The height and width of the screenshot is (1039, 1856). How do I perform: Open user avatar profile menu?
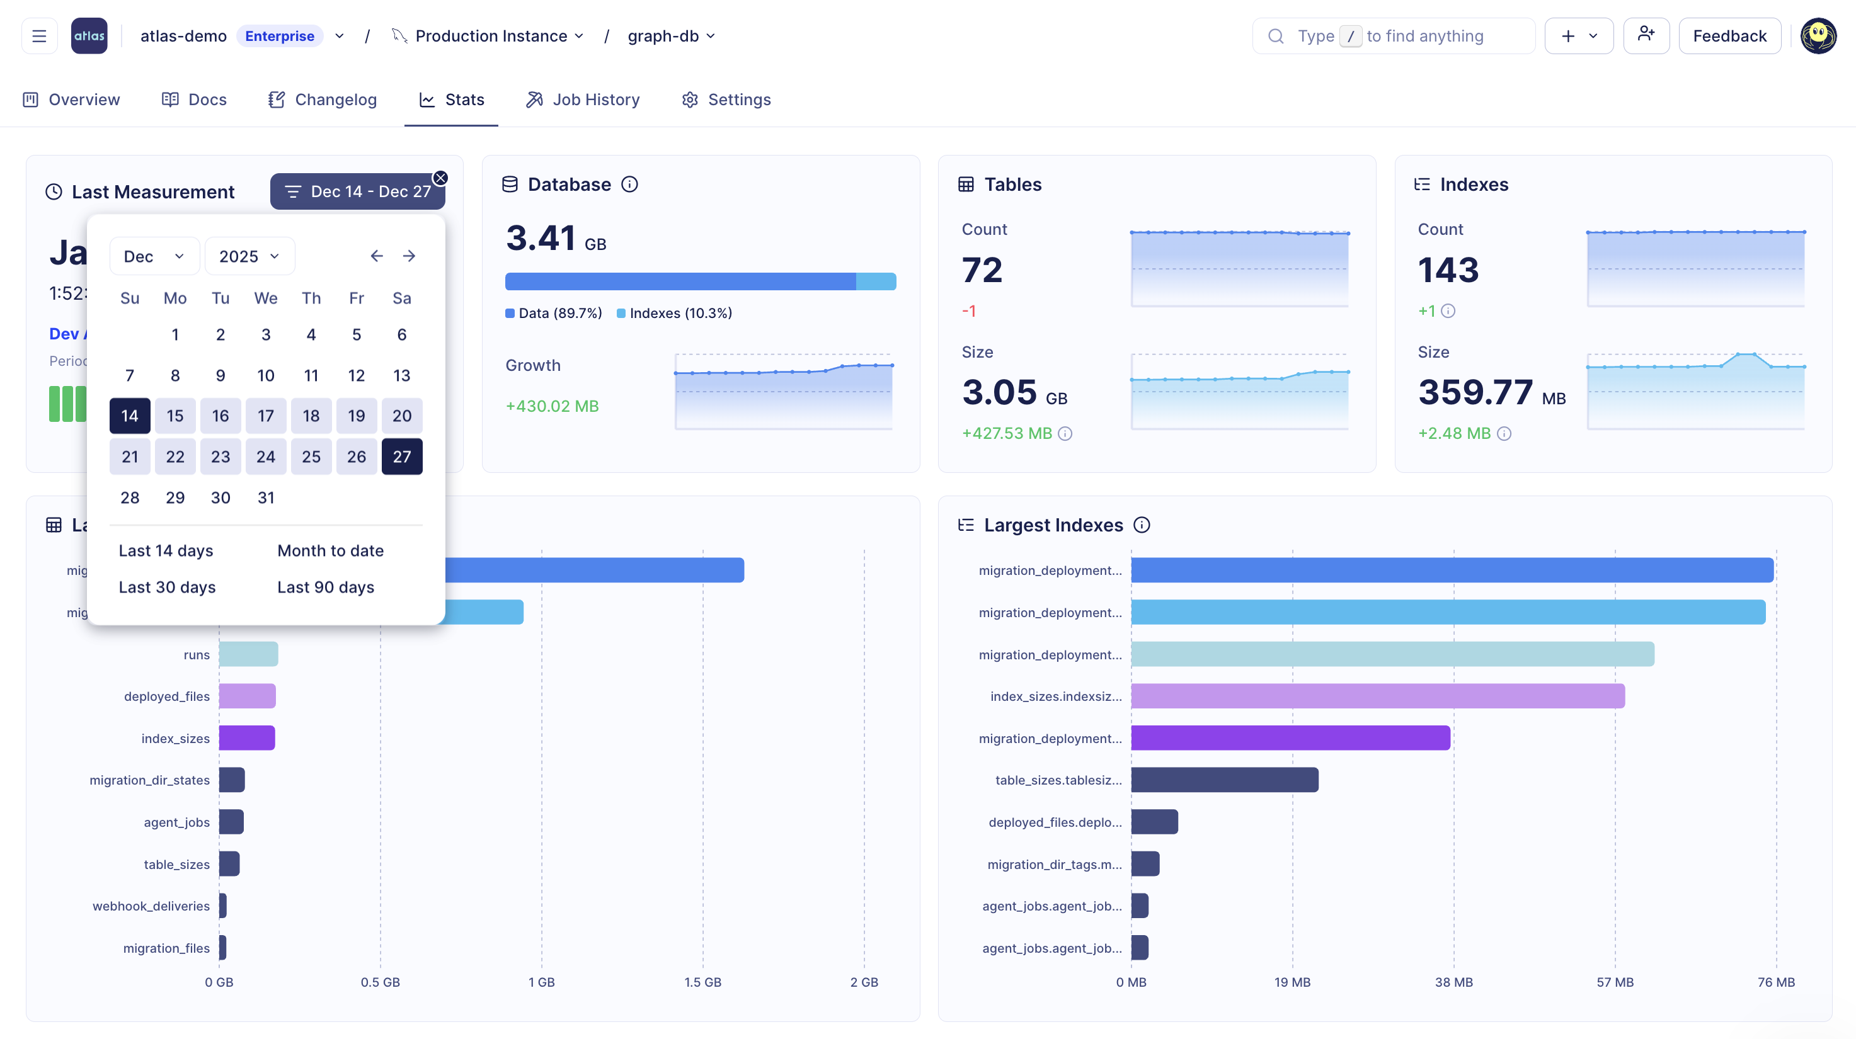click(1818, 36)
